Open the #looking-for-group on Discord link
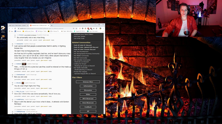Viewport: 222px width, 124px height. pos(85,66)
